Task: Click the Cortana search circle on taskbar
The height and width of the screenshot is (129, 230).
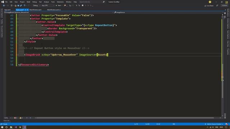Action: coord(6,127)
